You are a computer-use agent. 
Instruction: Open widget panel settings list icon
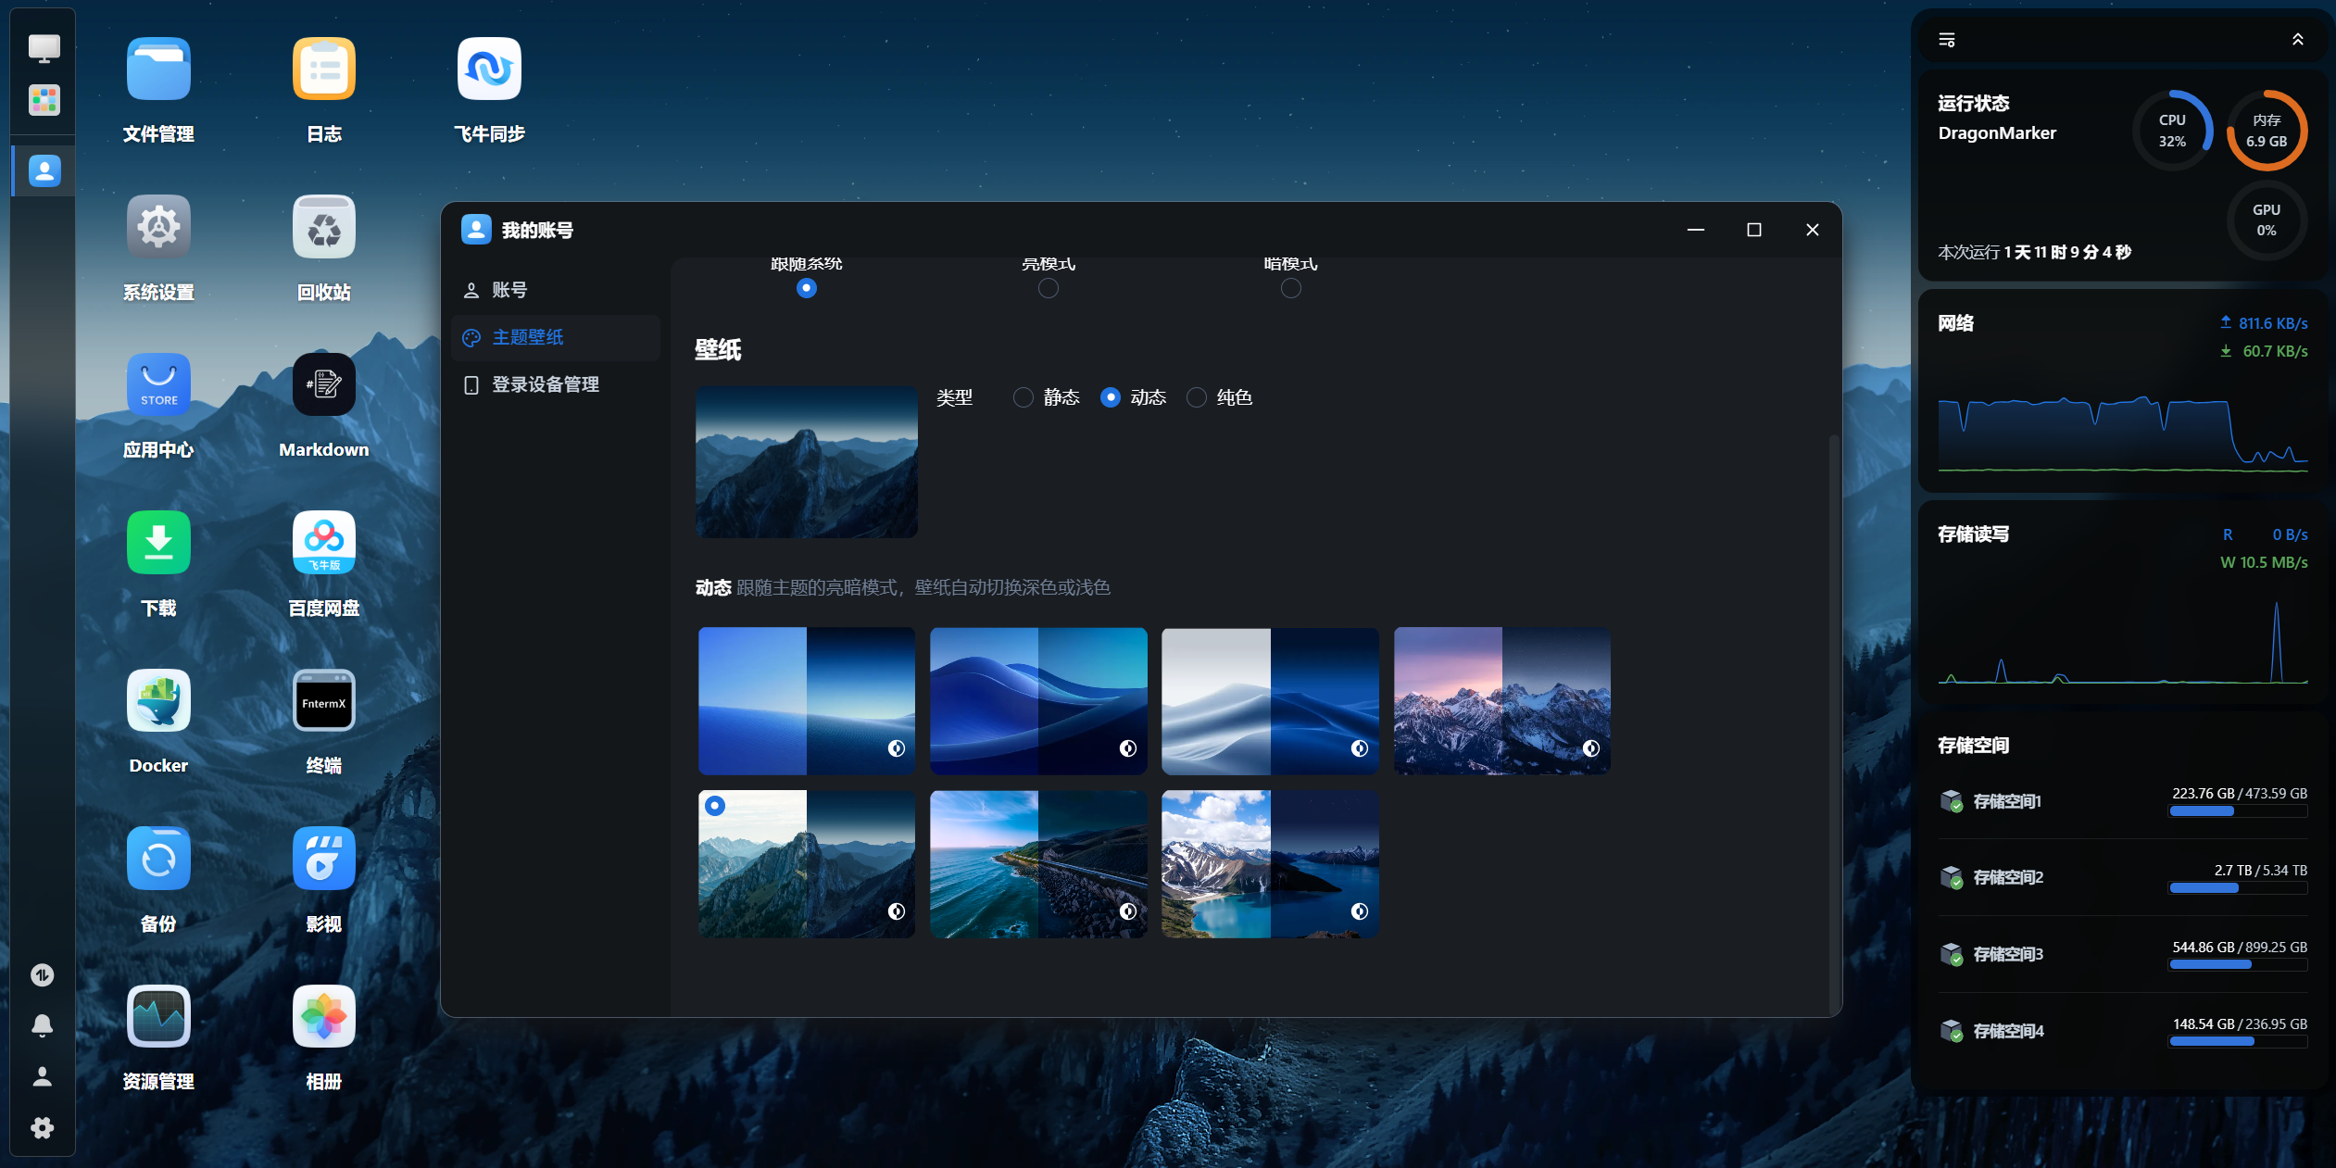tap(1947, 40)
